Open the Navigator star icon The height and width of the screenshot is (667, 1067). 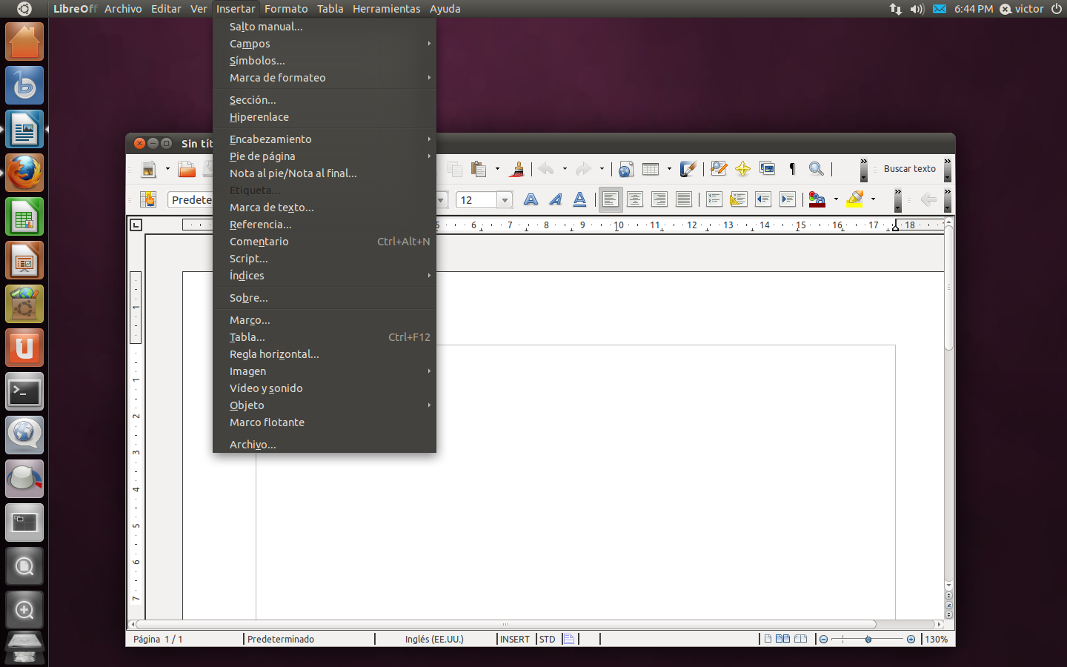tap(742, 169)
